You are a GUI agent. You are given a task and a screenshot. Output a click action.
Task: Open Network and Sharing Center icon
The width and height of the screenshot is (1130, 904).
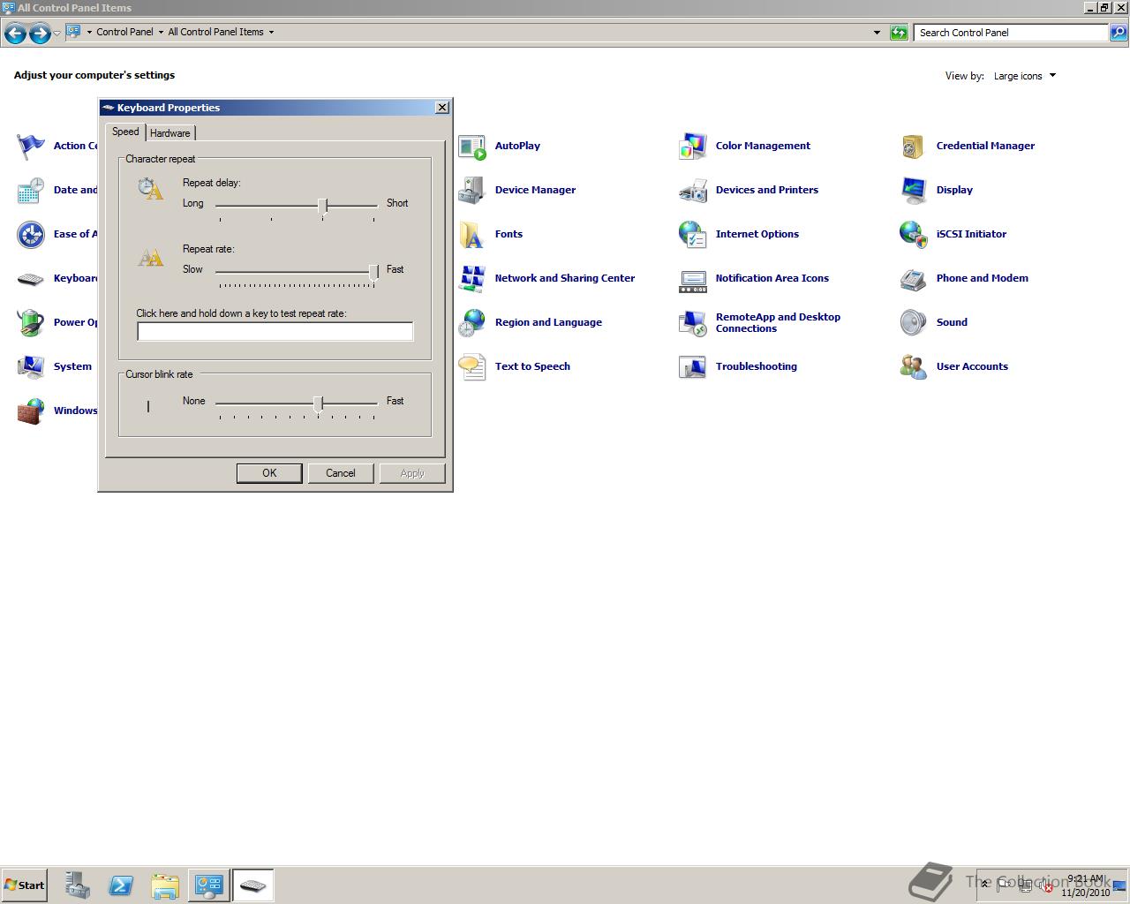click(x=472, y=279)
